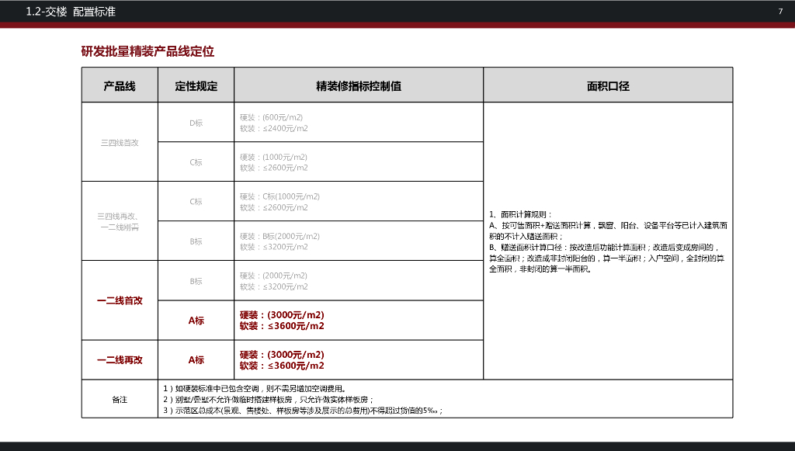Viewport: 795px width, 451px height.
Task: Select the 三四线首改 row label
Action: pos(119,143)
